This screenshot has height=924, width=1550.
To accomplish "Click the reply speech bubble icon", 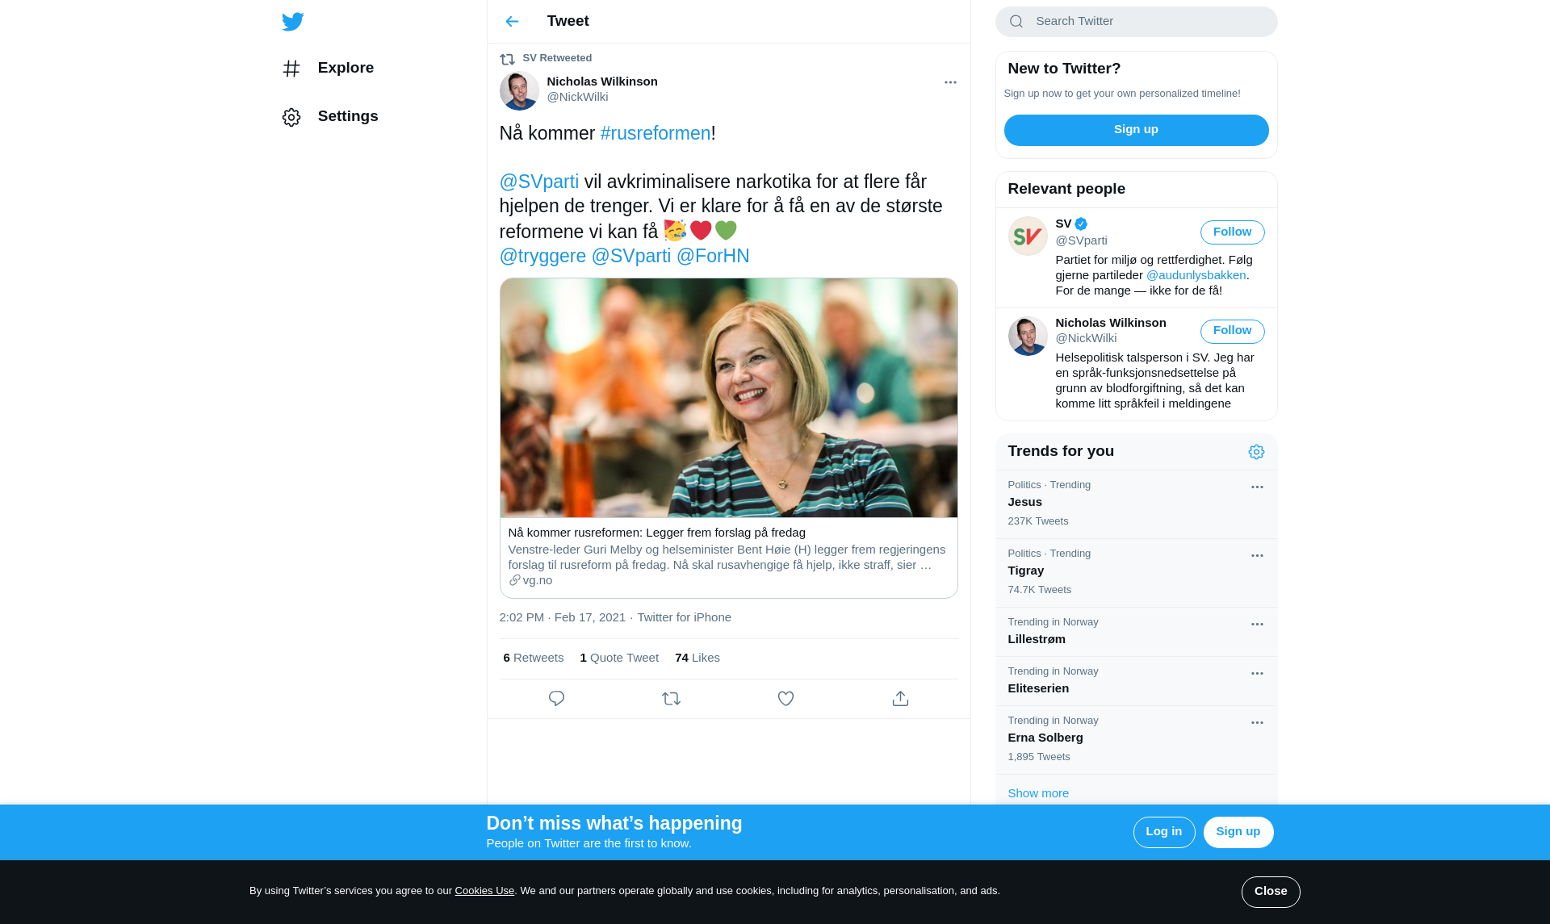I will pos(556,699).
